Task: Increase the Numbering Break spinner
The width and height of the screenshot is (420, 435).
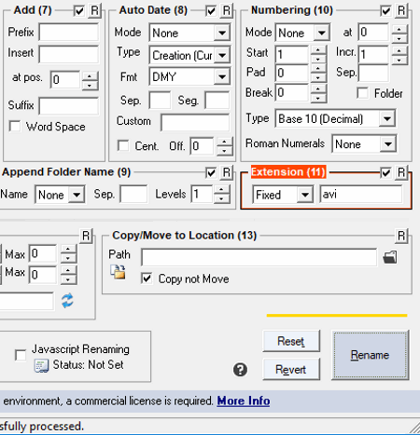Action: (x=318, y=88)
